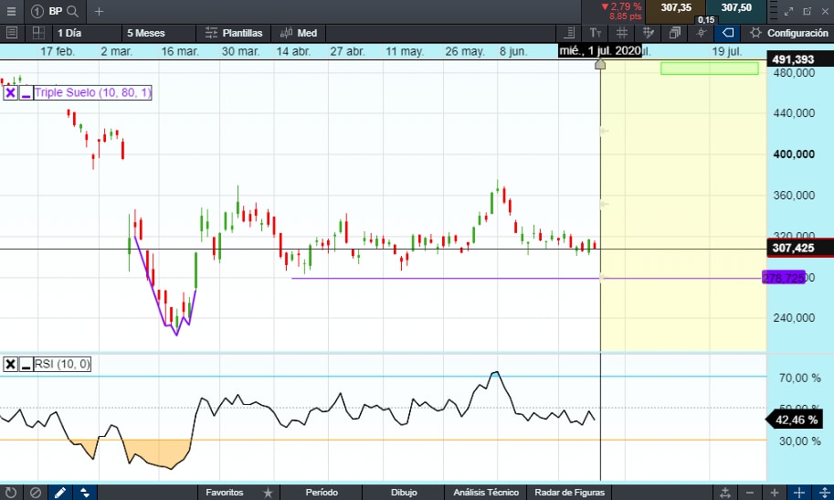Open the Med candlestick chart type menu

coord(299,33)
